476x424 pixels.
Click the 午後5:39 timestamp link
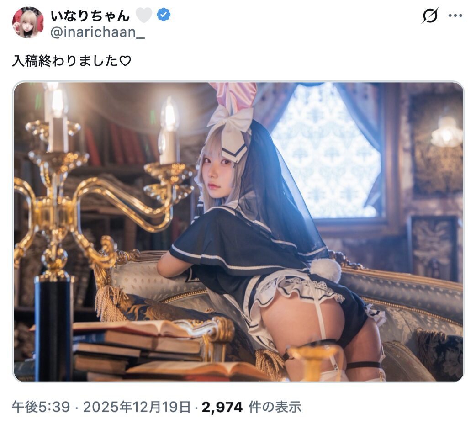click(x=41, y=407)
